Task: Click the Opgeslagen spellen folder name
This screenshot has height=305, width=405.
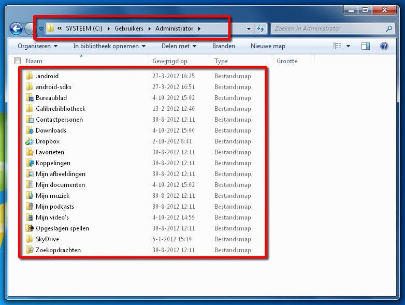Action: click(x=62, y=228)
